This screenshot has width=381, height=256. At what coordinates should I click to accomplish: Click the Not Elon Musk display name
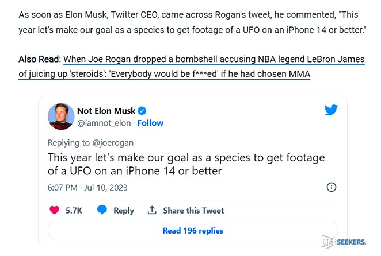pyautogui.click(x=106, y=111)
